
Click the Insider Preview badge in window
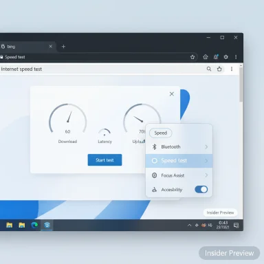(220, 212)
